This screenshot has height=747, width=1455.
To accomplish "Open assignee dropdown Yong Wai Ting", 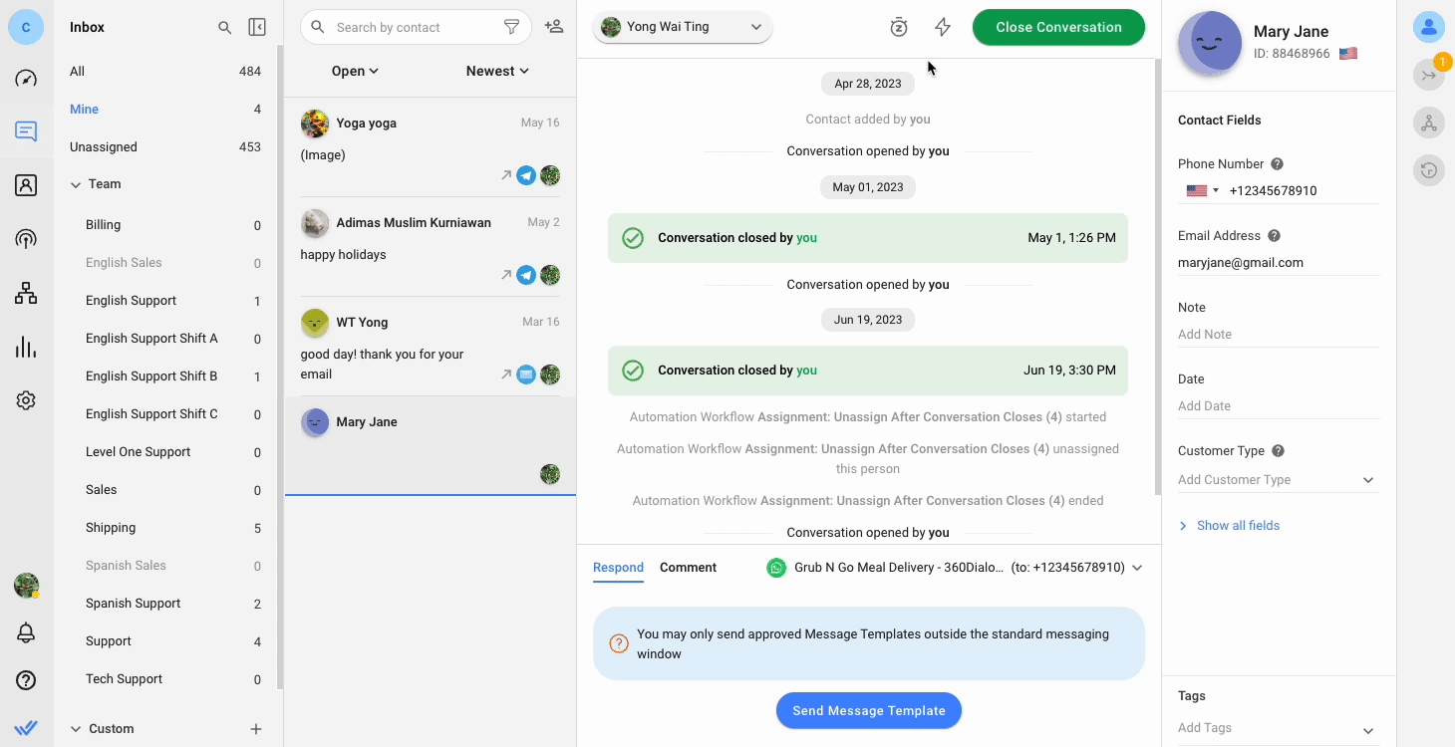I will (x=683, y=27).
